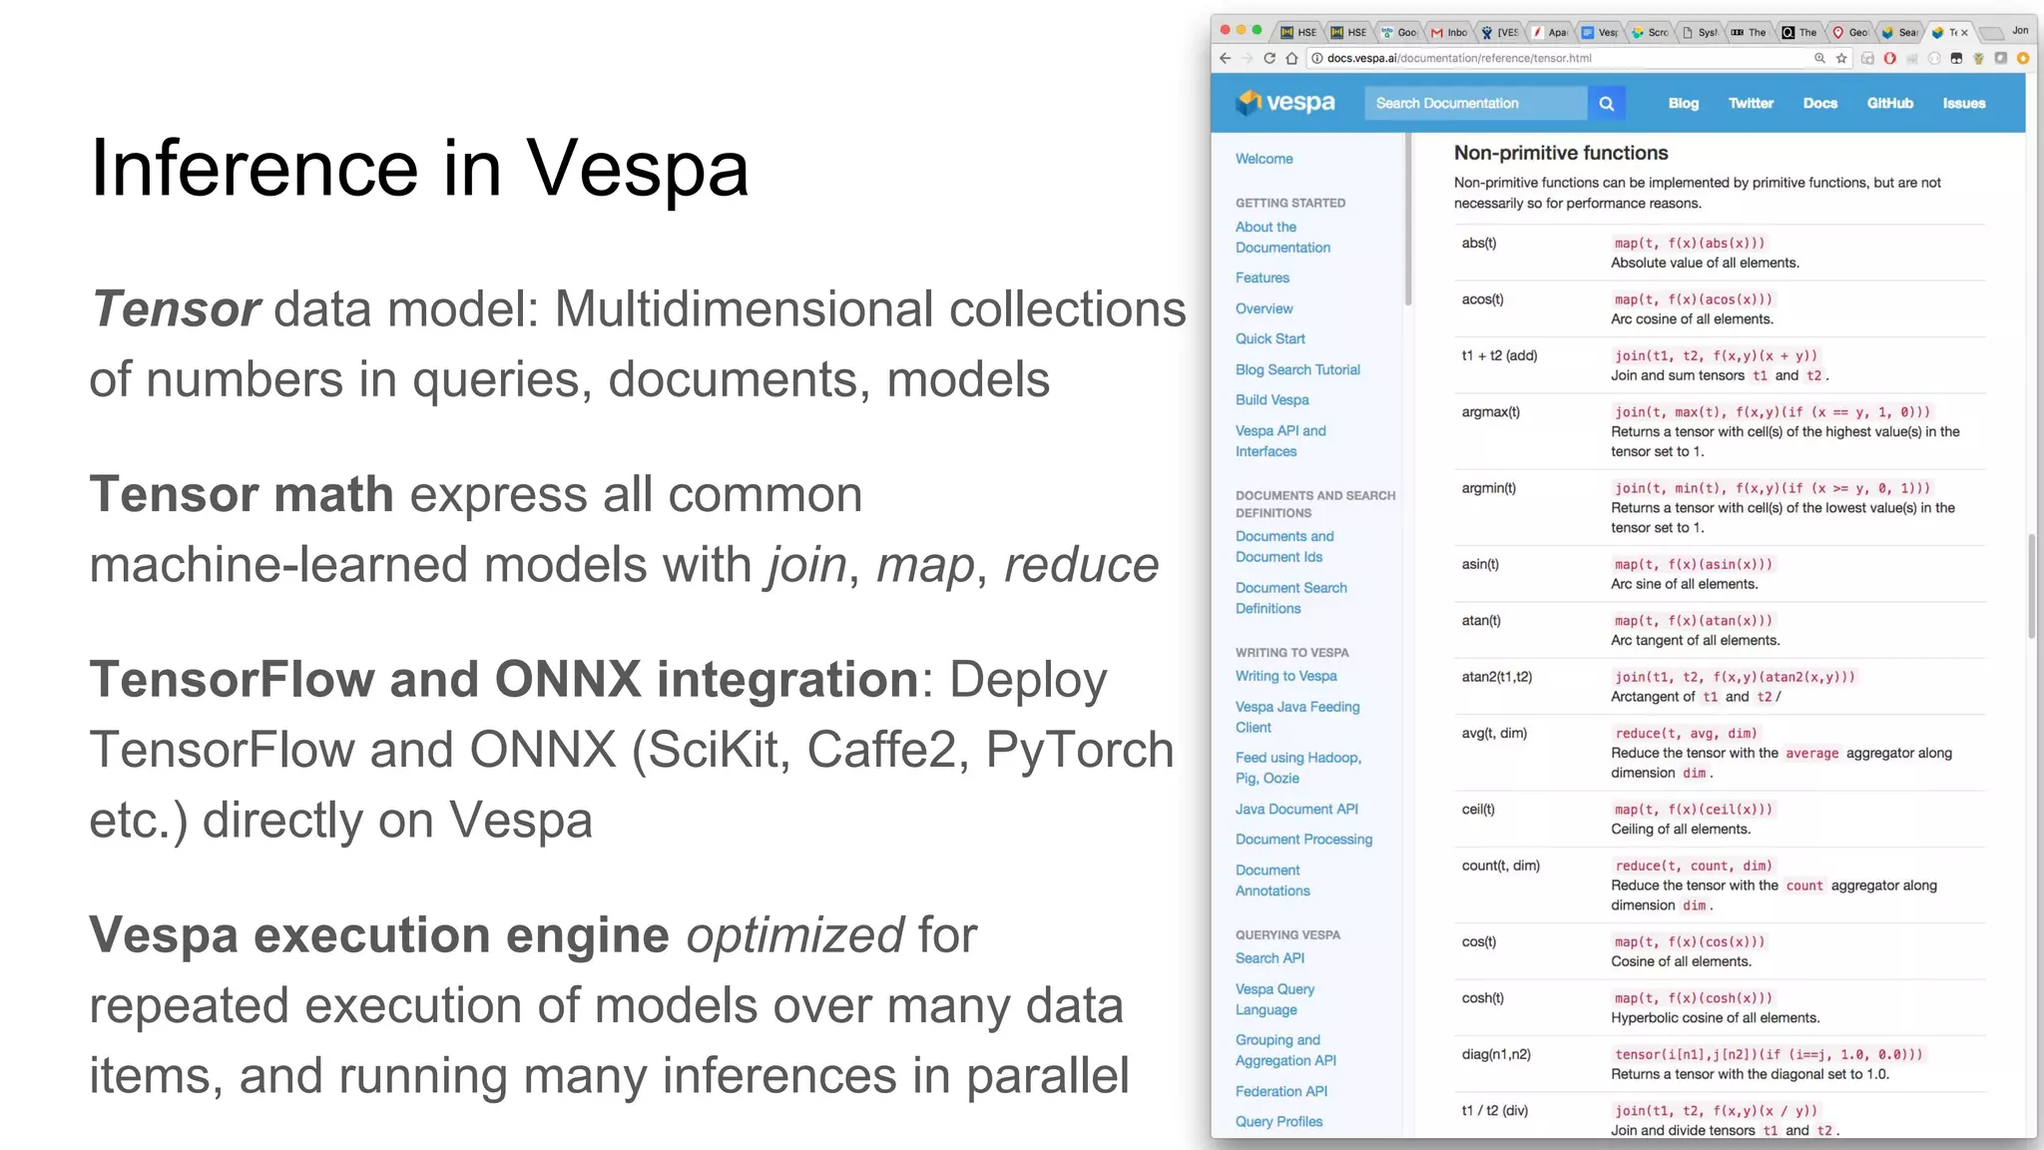Switch to the Gmail Inbox tab
The height and width of the screenshot is (1150, 2044).
[x=1450, y=32]
